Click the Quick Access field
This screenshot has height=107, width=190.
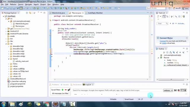156,8
